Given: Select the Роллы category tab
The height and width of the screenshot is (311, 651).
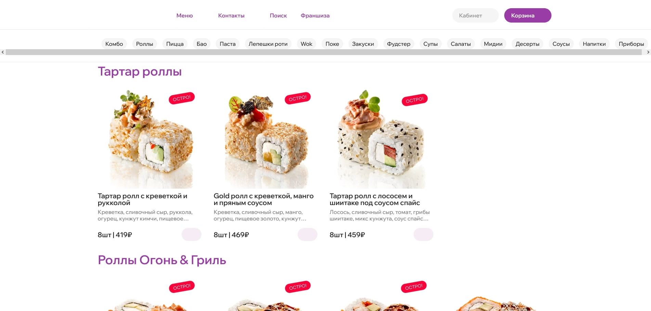Looking at the screenshot, I should 144,44.
